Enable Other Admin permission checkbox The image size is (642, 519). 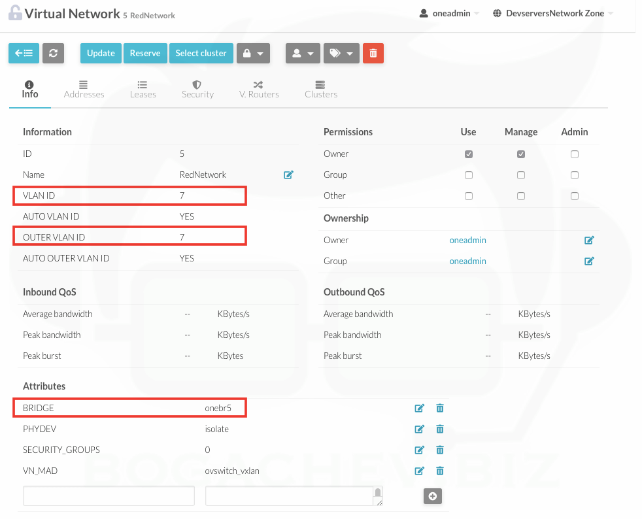click(574, 196)
